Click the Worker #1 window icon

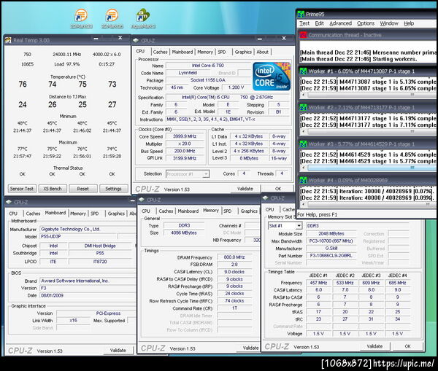click(x=303, y=71)
